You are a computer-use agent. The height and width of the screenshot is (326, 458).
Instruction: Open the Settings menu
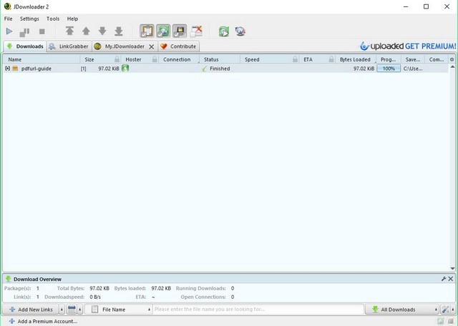pyautogui.click(x=29, y=19)
